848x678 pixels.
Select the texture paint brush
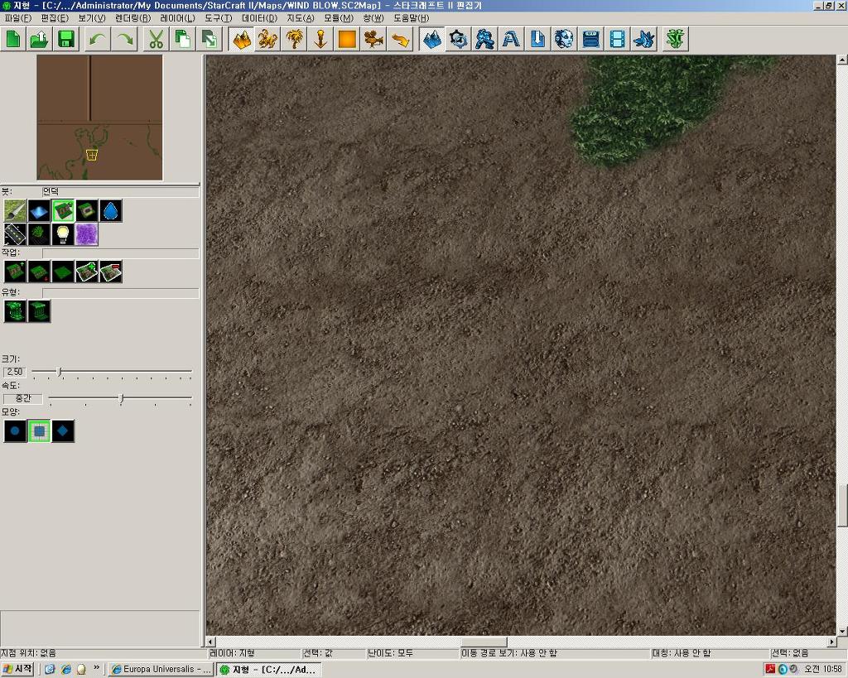point(15,211)
